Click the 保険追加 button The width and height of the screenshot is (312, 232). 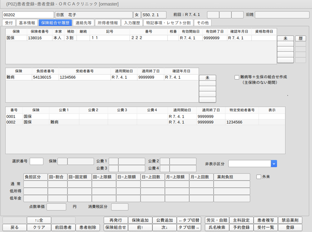140,220
